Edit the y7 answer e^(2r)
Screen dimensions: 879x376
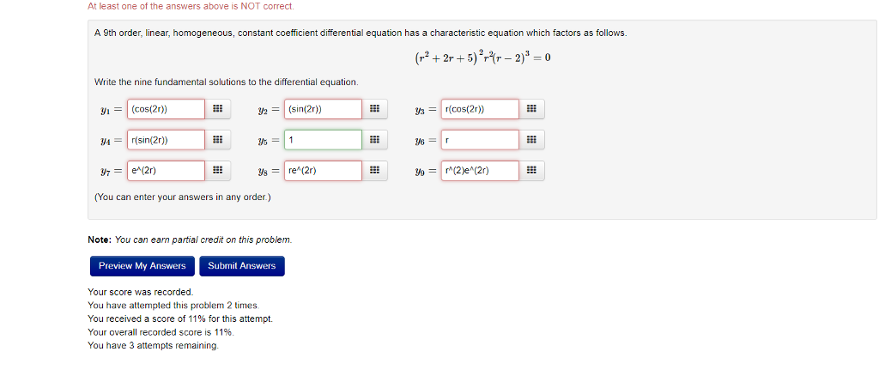[166, 171]
